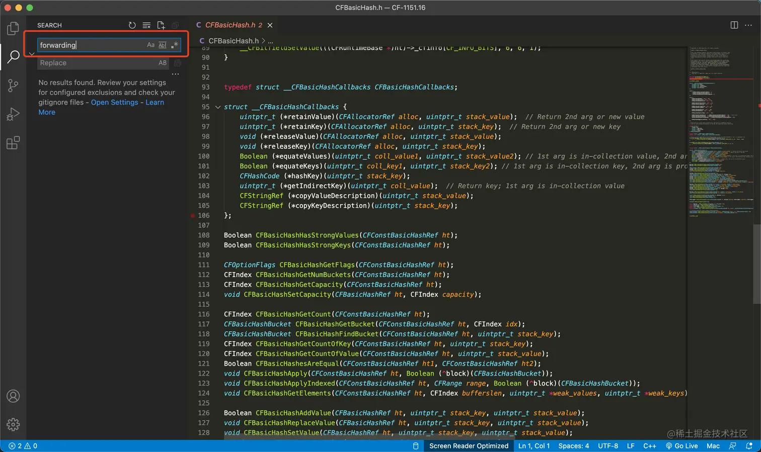Viewport: 761px width, 452px height.
Task: Change end of line sequence LF
Action: click(x=631, y=446)
